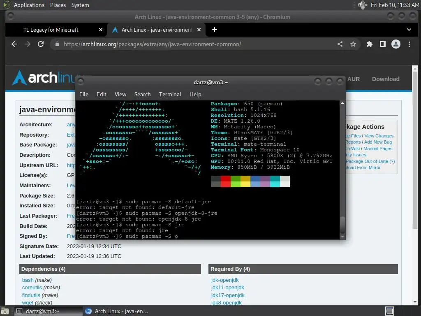Click the terminal title dartz@vm3:~
Viewport: 421px width, 316px height.
tap(211, 82)
